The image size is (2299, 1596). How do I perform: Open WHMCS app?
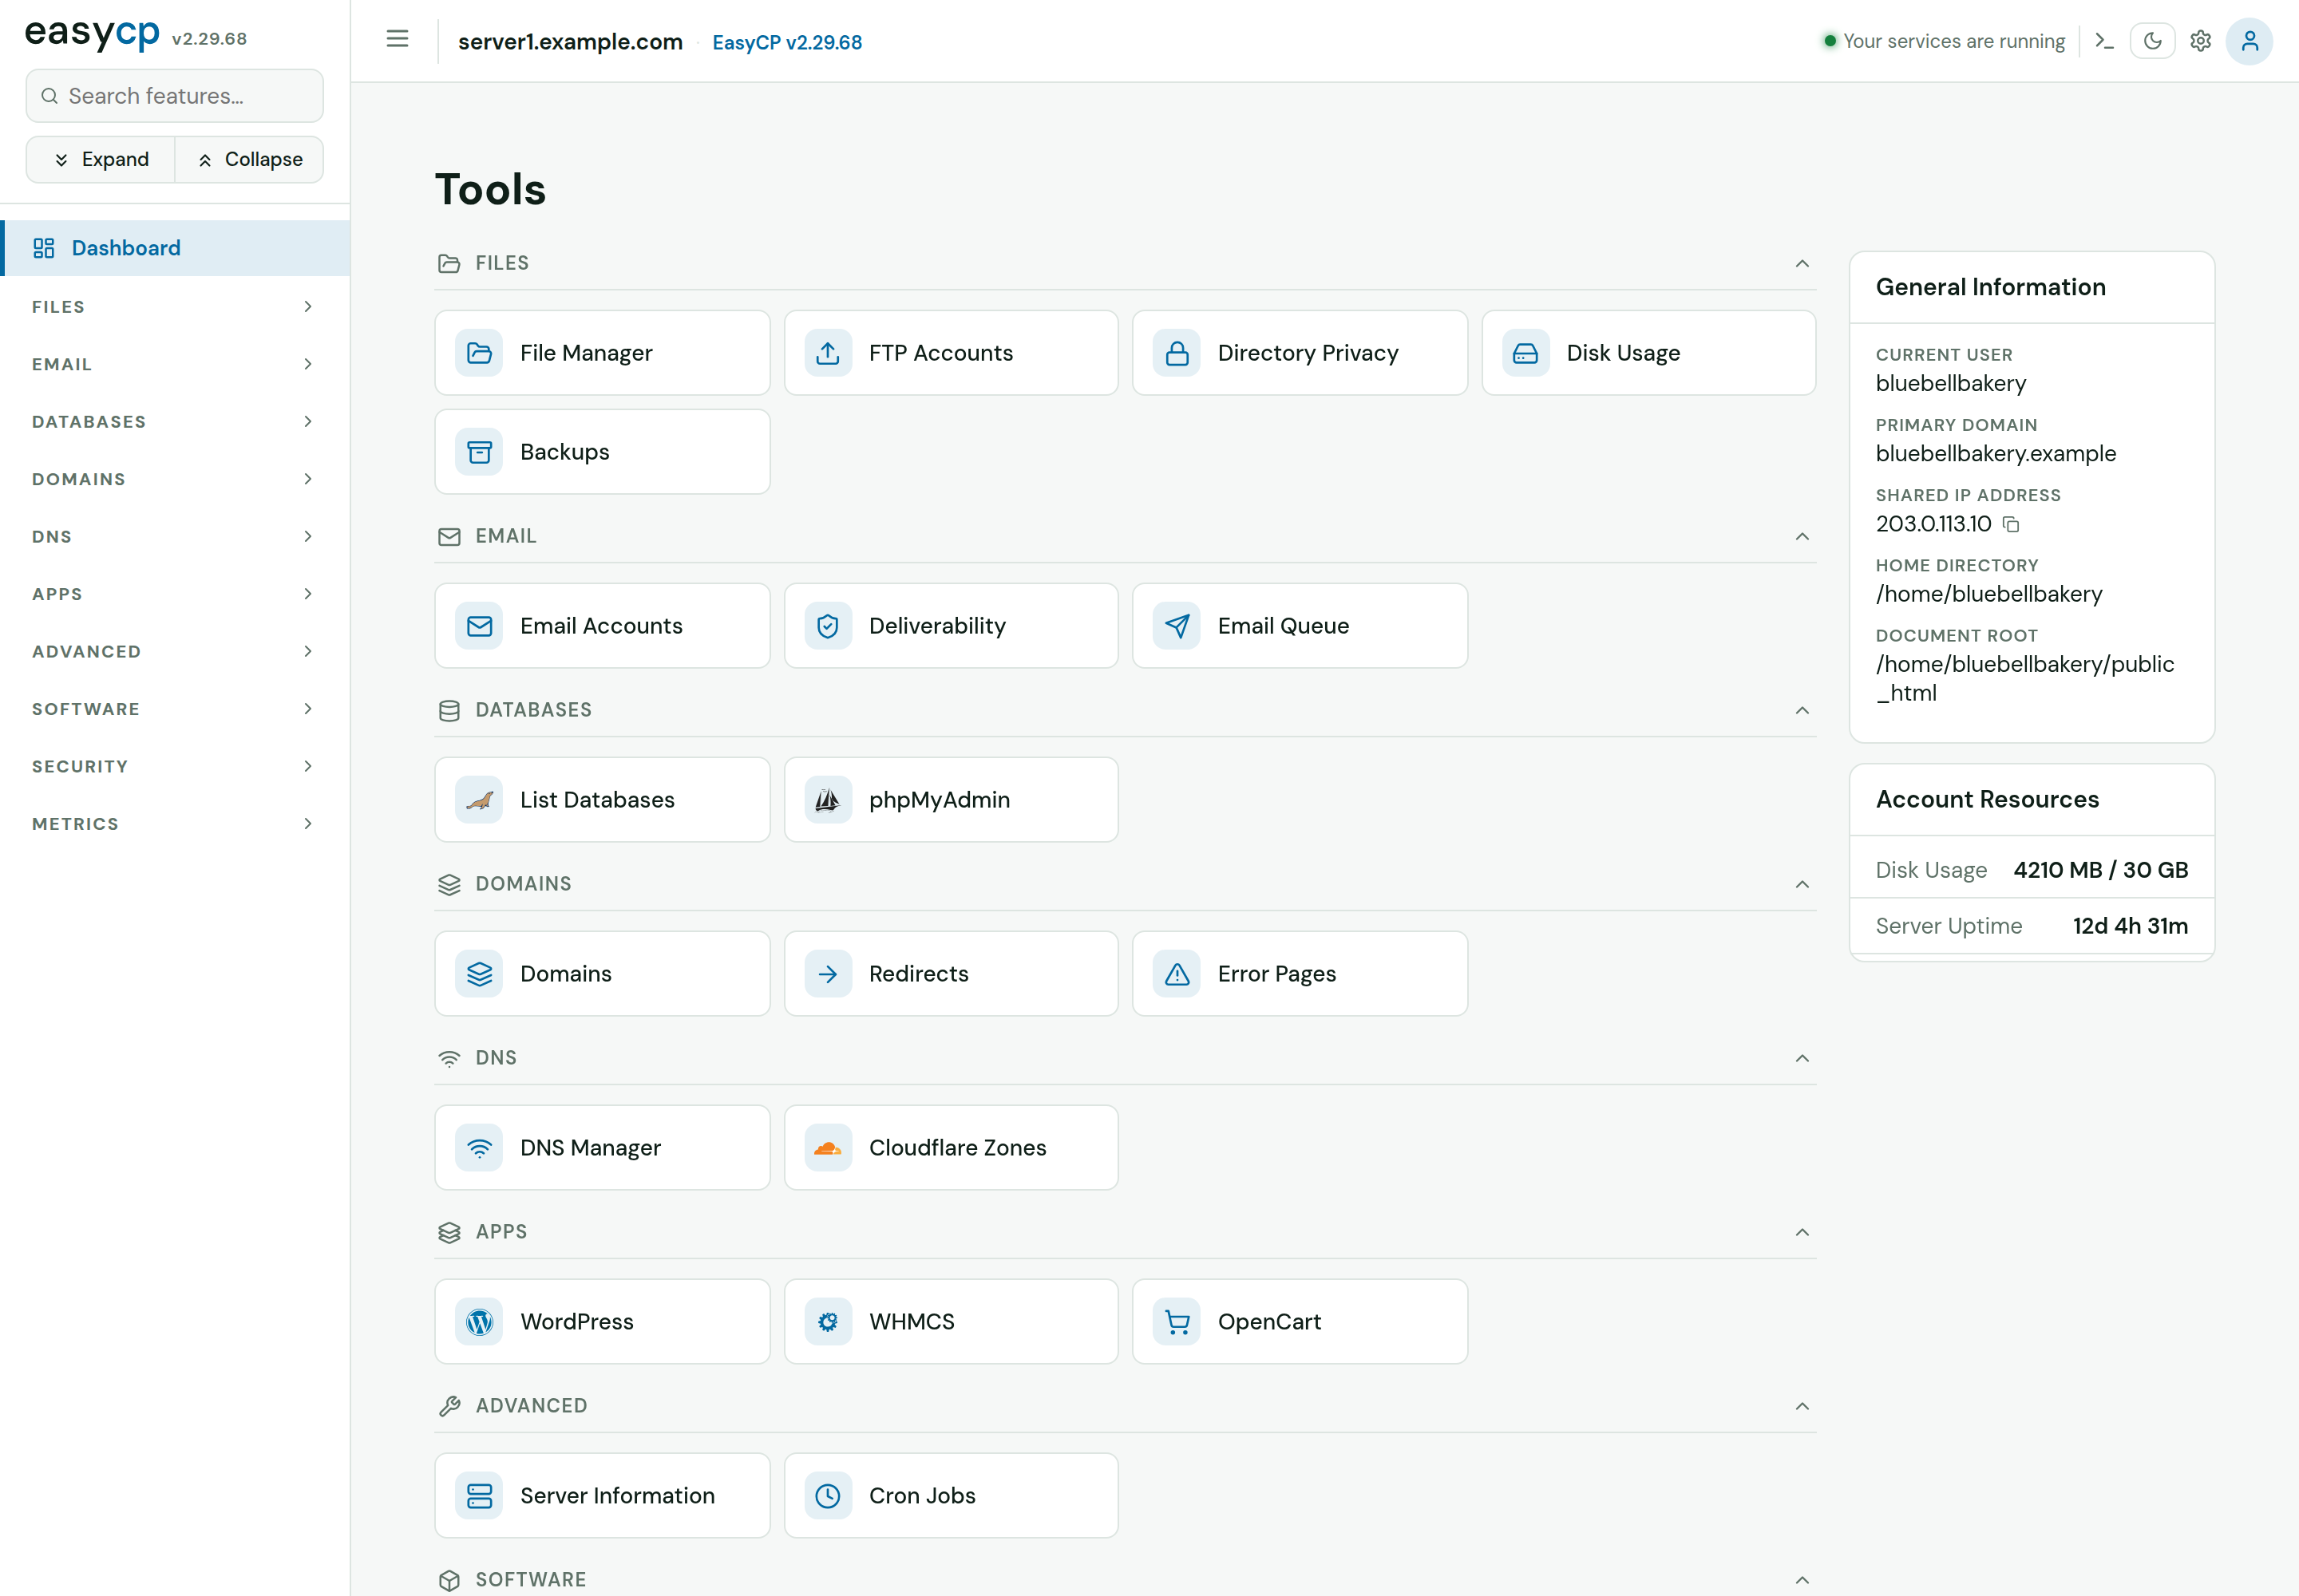pyautogui.click(x=951, y=1321)
